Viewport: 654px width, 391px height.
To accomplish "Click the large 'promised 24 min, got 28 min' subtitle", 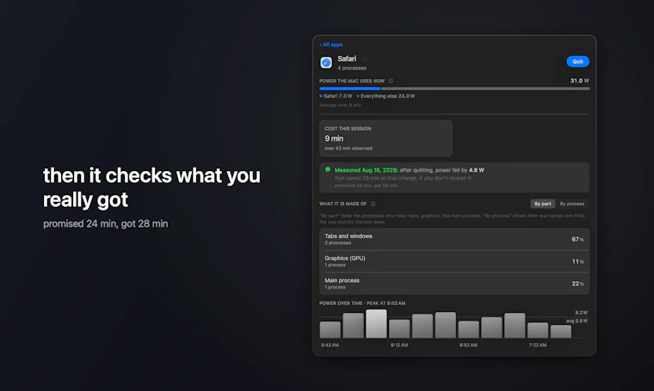I will click(x=106, y=223).
